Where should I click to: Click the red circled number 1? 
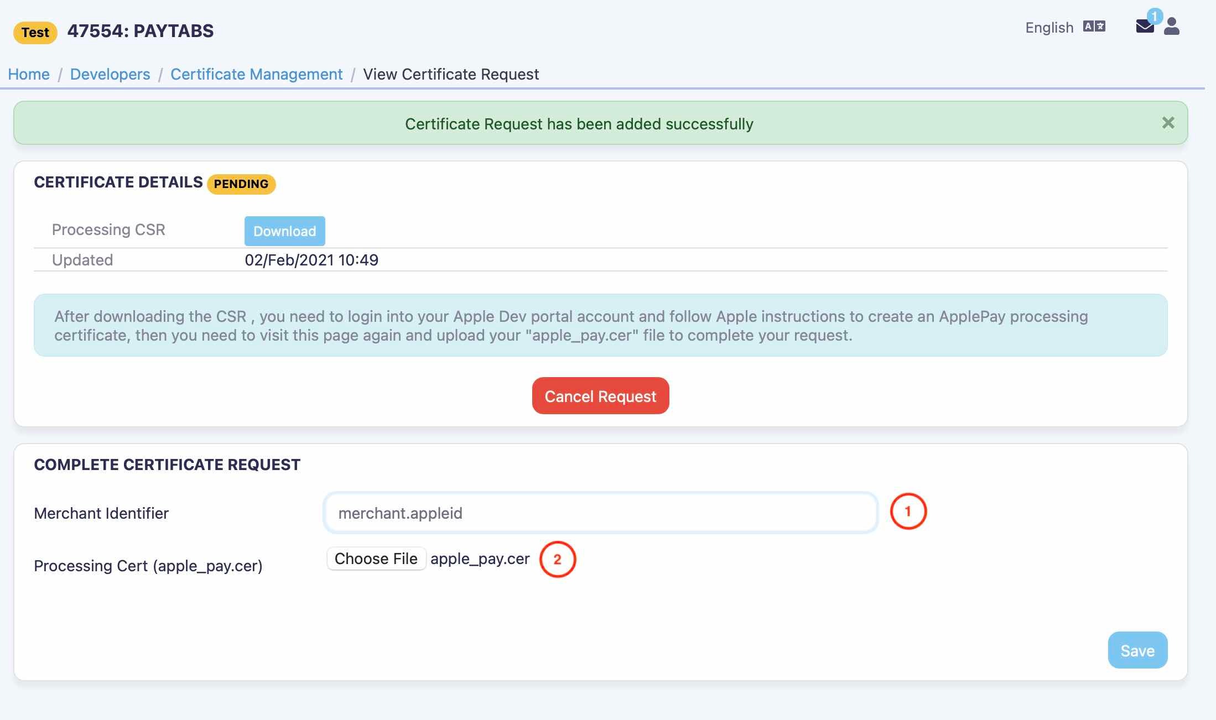pyautogui.click(x=908, y=512)
